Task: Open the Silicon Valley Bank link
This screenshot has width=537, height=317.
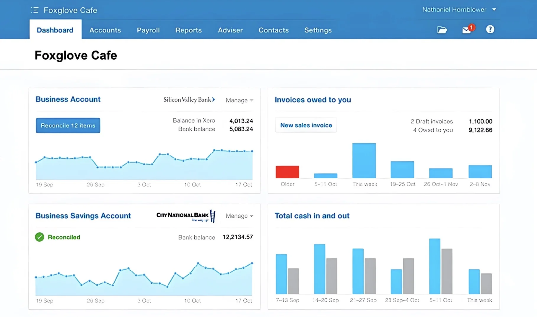Action: click(189, 100)
